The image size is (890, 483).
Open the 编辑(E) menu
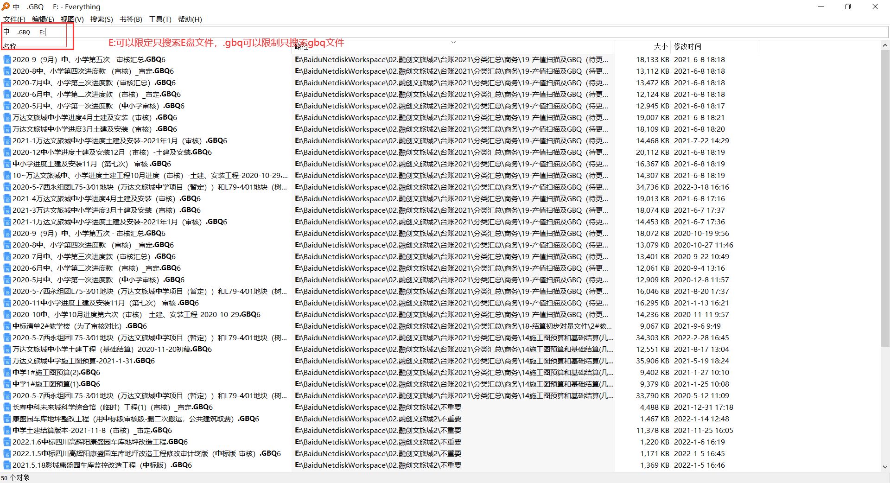point(43,19)
